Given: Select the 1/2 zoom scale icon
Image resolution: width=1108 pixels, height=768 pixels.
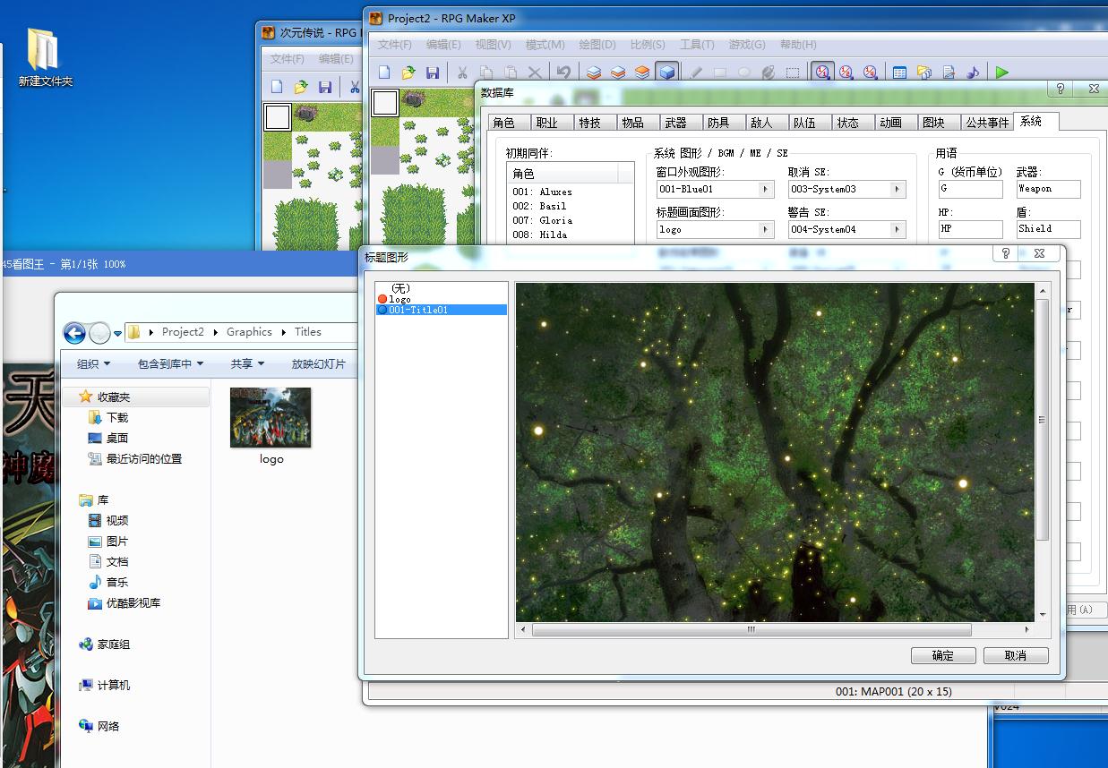Looking at the screenshot, I should pyautogui.click(x=846, y=73).
